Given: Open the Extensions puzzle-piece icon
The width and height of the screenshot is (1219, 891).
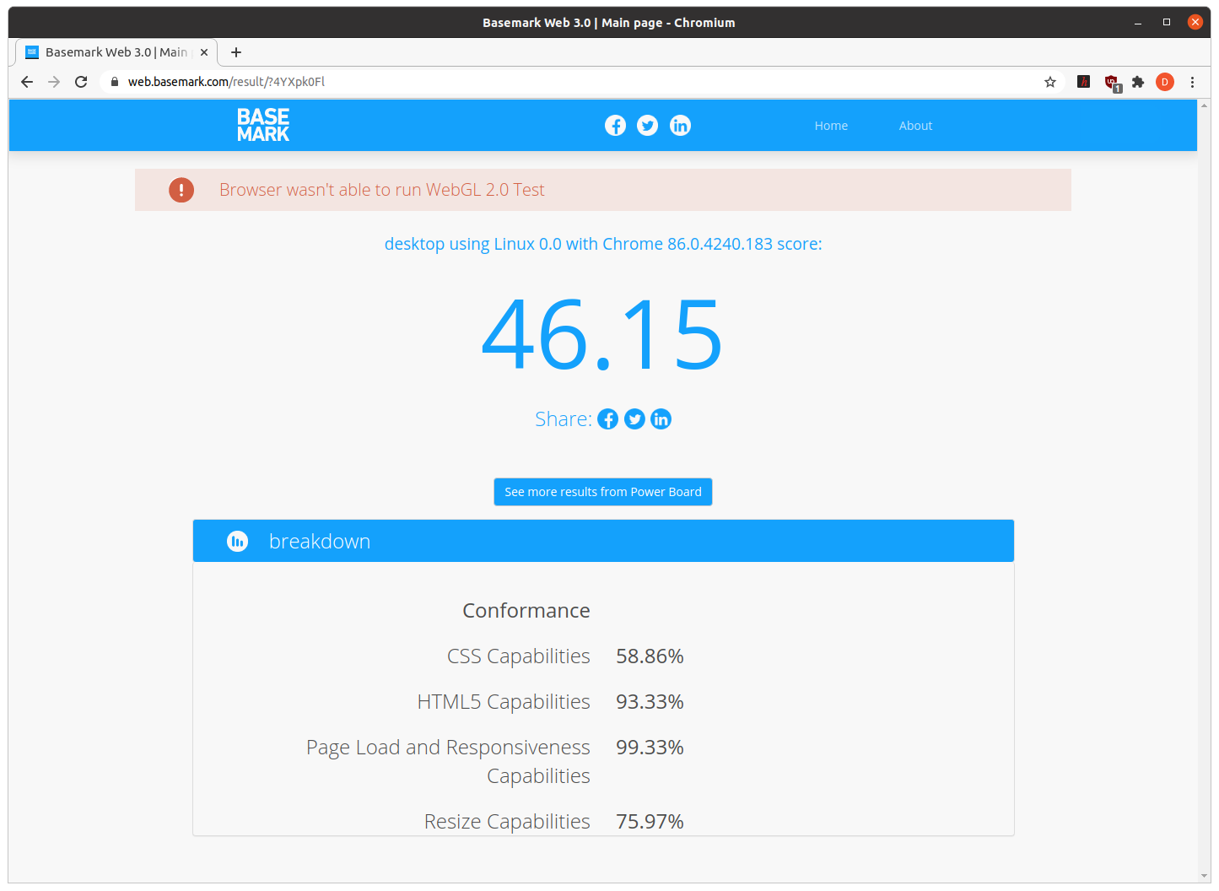Looking at the screenshot, I should click(x=1138, y=82).
